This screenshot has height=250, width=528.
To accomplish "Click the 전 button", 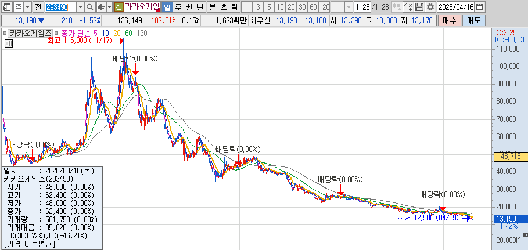I will 38,7.
